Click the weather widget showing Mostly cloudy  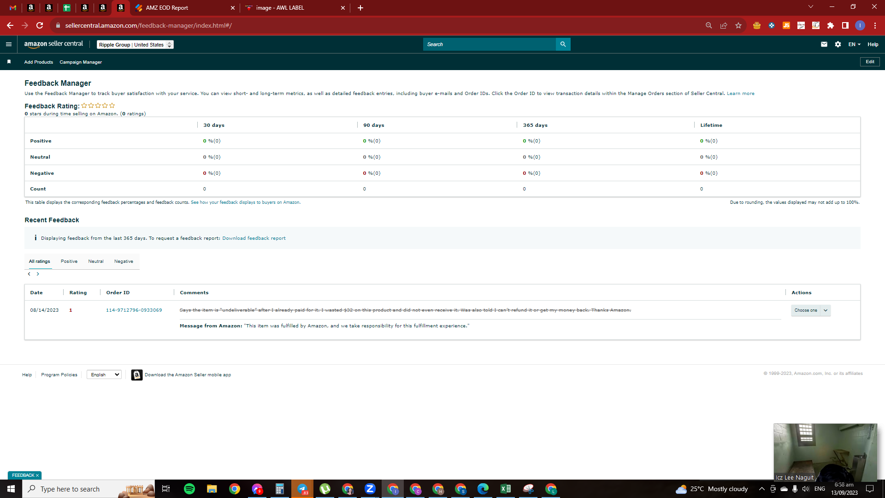pyautogui.click(x=712, y=489)
